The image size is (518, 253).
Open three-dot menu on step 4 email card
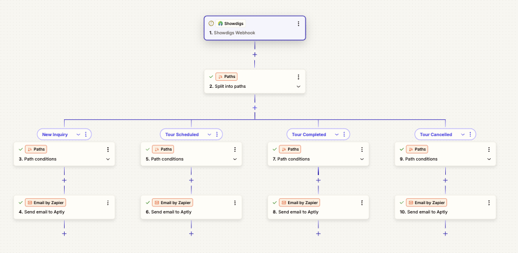(108, 202)
